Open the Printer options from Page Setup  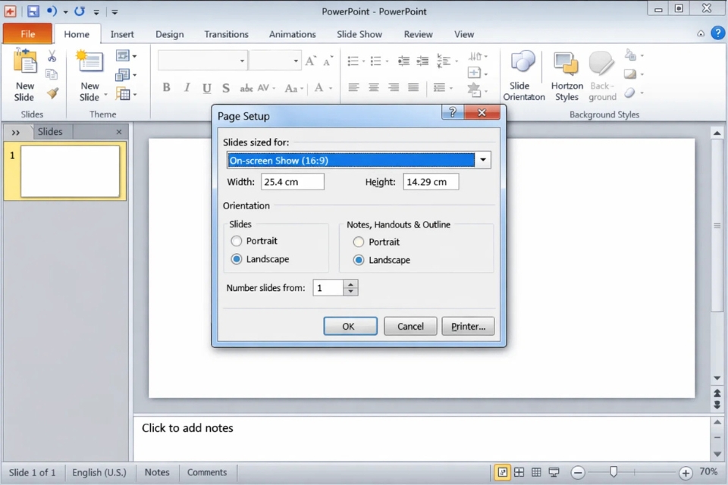point(467,326)
